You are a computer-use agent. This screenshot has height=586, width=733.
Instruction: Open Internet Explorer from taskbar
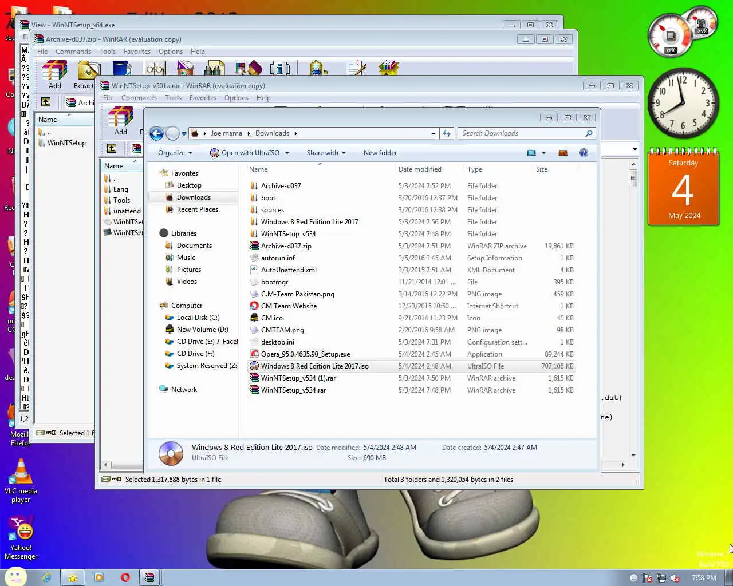coord(46,577)
